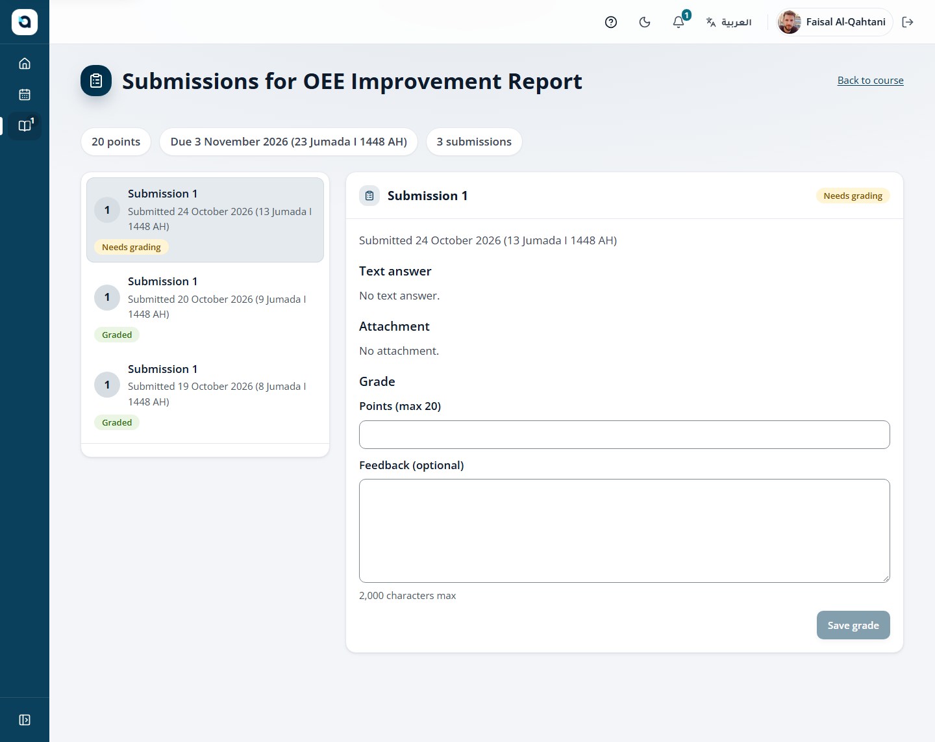Click the No text answer. text
This screenshot has height=742, width=935.
tap(399, 296)
